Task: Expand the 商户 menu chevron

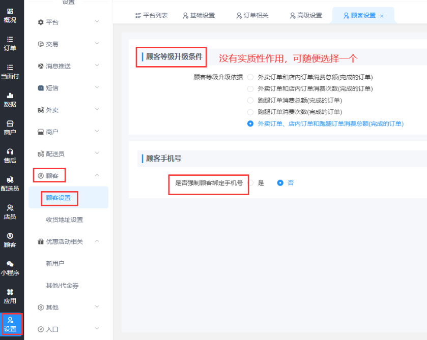Action: click(97, 131)
